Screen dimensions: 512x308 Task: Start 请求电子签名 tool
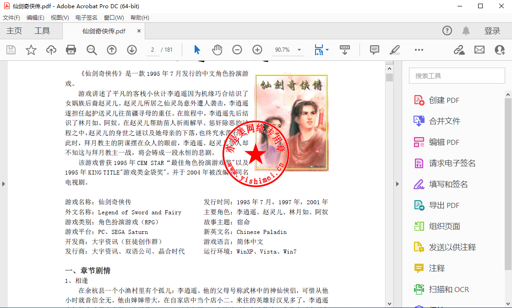click(444, 163)
